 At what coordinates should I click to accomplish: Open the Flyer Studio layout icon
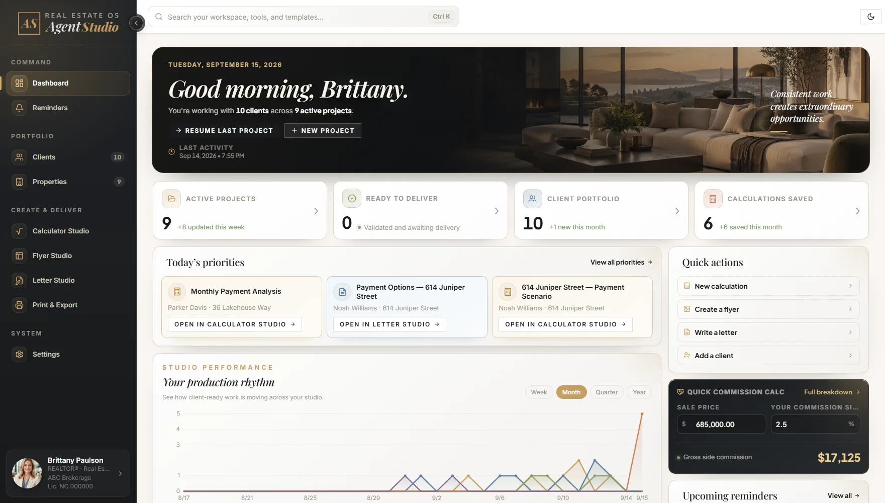tap(19, 256)
